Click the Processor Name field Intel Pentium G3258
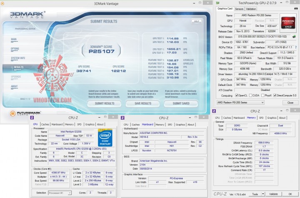This screenshot has width=300, height=198. 71,132
